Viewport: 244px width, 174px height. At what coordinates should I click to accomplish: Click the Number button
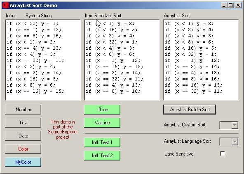pos(23,110)
